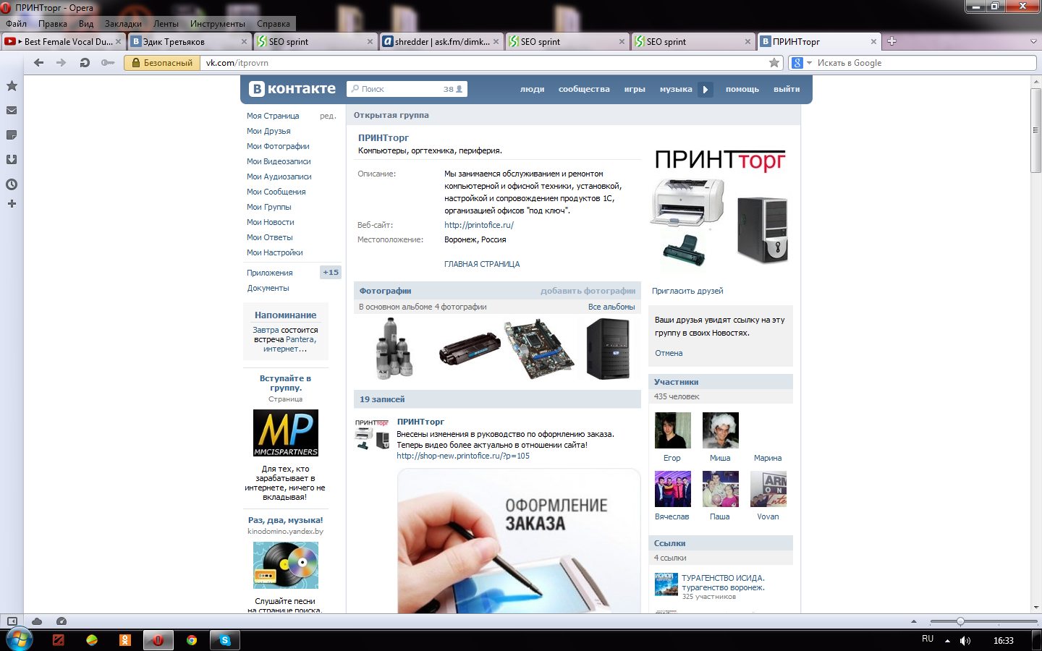Open Мои Настройки in the left menu
The width and height of the screenshot is (1042, 651).
coord(275,252)
